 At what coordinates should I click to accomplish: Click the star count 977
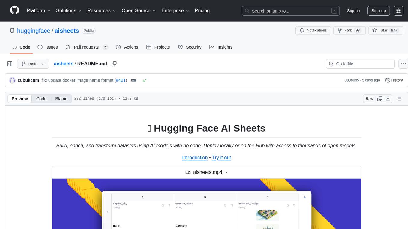tap(394, 30)
